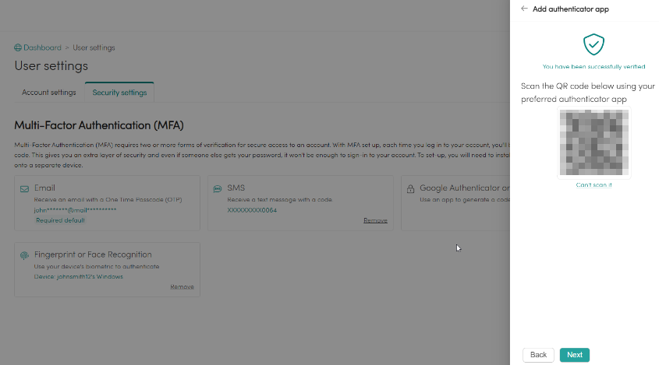Click the Next button
Image resolution: width=659 pixels, height=365 pixels.
(575, 355)
